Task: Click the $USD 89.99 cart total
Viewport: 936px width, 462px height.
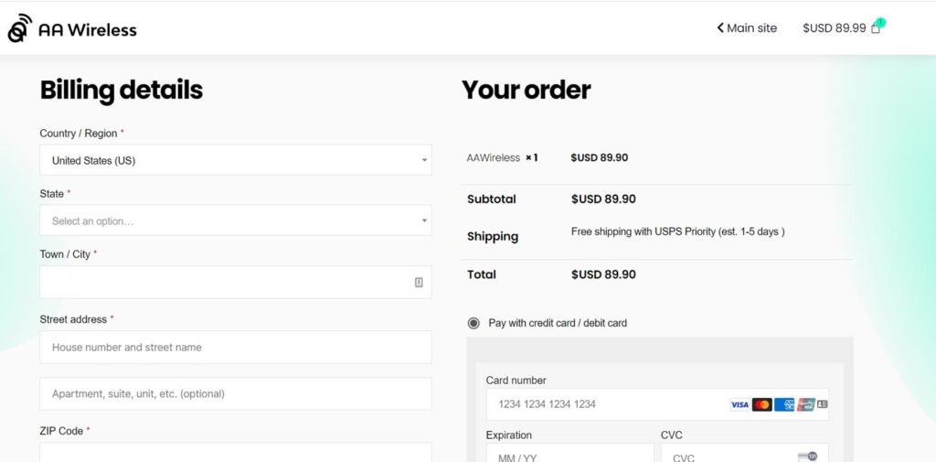Action: 834,28
